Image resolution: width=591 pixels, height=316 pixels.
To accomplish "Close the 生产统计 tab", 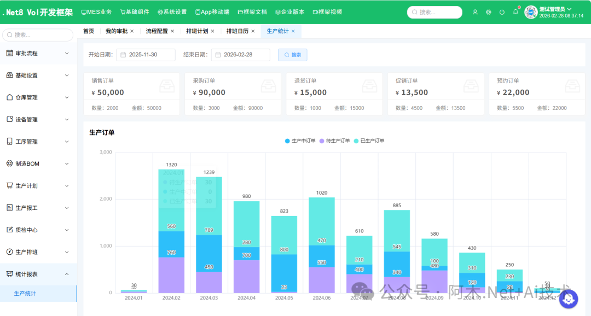I will coord(293,31).
